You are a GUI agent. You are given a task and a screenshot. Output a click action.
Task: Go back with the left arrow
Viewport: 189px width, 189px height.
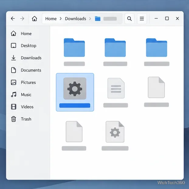tap(13, 19)
